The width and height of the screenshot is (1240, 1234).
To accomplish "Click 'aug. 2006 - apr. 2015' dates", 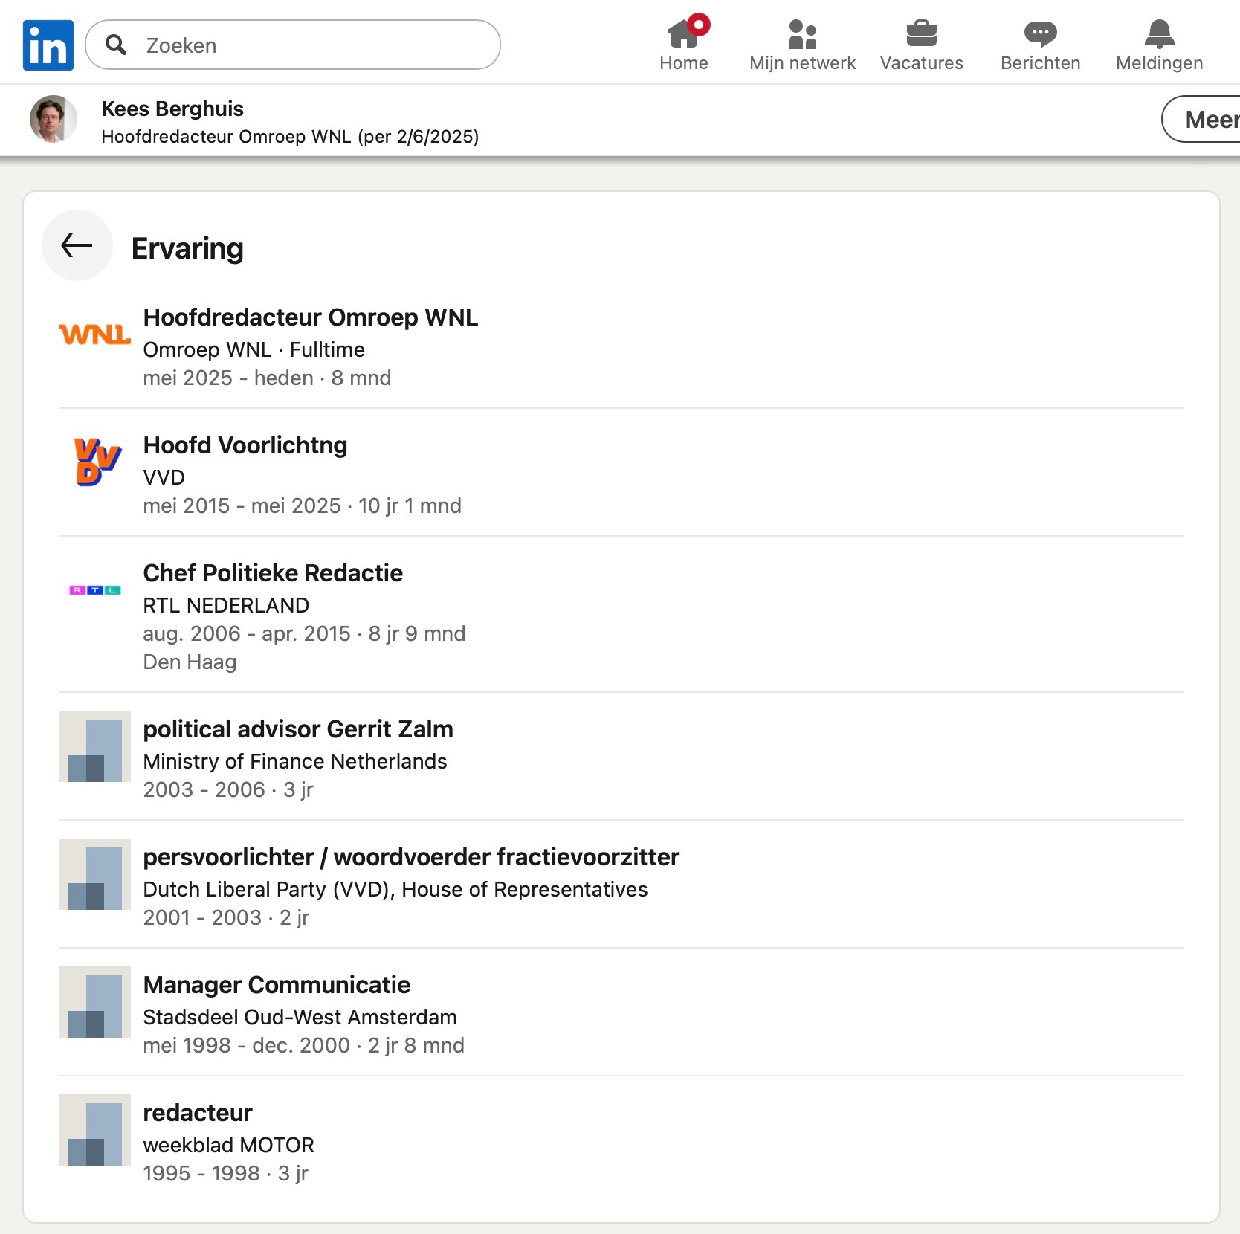I will pyautogui.click(x=247, y=633).
